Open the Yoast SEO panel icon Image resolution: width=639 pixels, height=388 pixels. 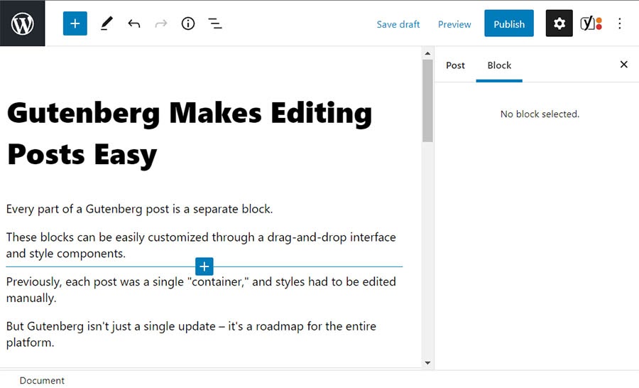(590, 23)
